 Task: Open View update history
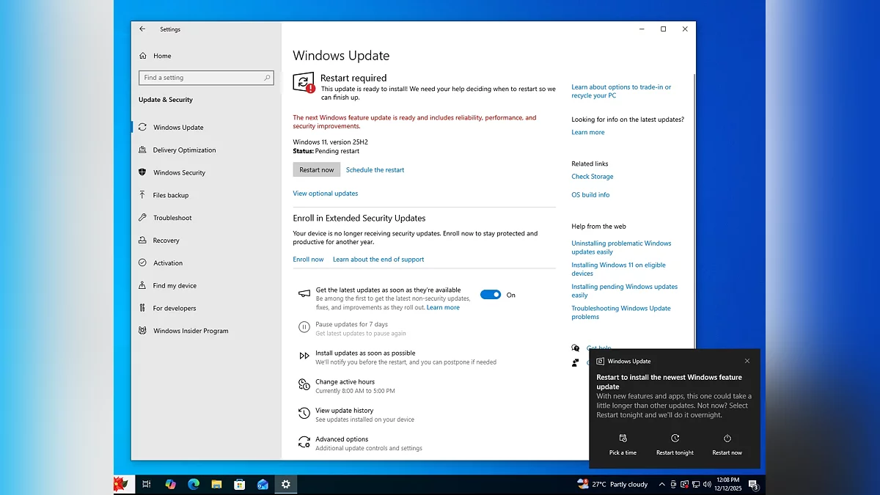[x=344, y=411]
